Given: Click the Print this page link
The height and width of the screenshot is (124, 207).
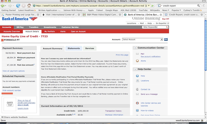Looking at the screenshot, I should pyautogui.click(x=122, y=55).
